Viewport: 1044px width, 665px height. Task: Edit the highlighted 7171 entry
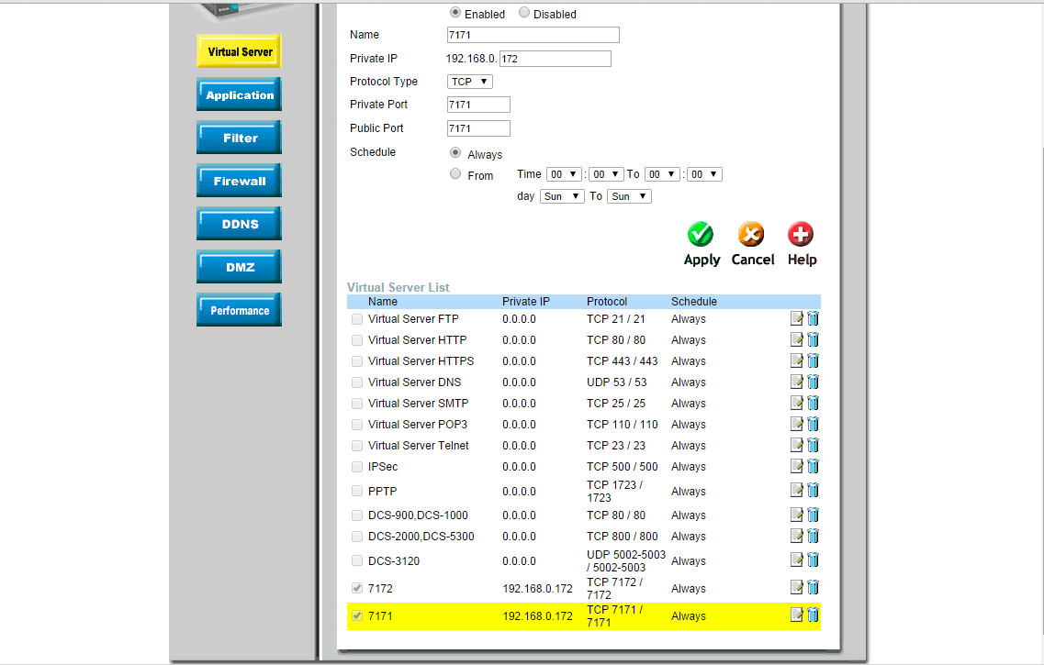796,615
